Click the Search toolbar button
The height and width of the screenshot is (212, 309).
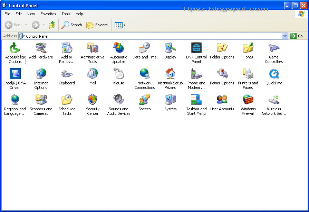pyautogui.click(x=71, y=25)
